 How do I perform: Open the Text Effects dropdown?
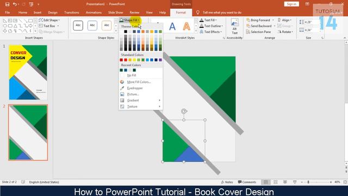click(210, 32)
